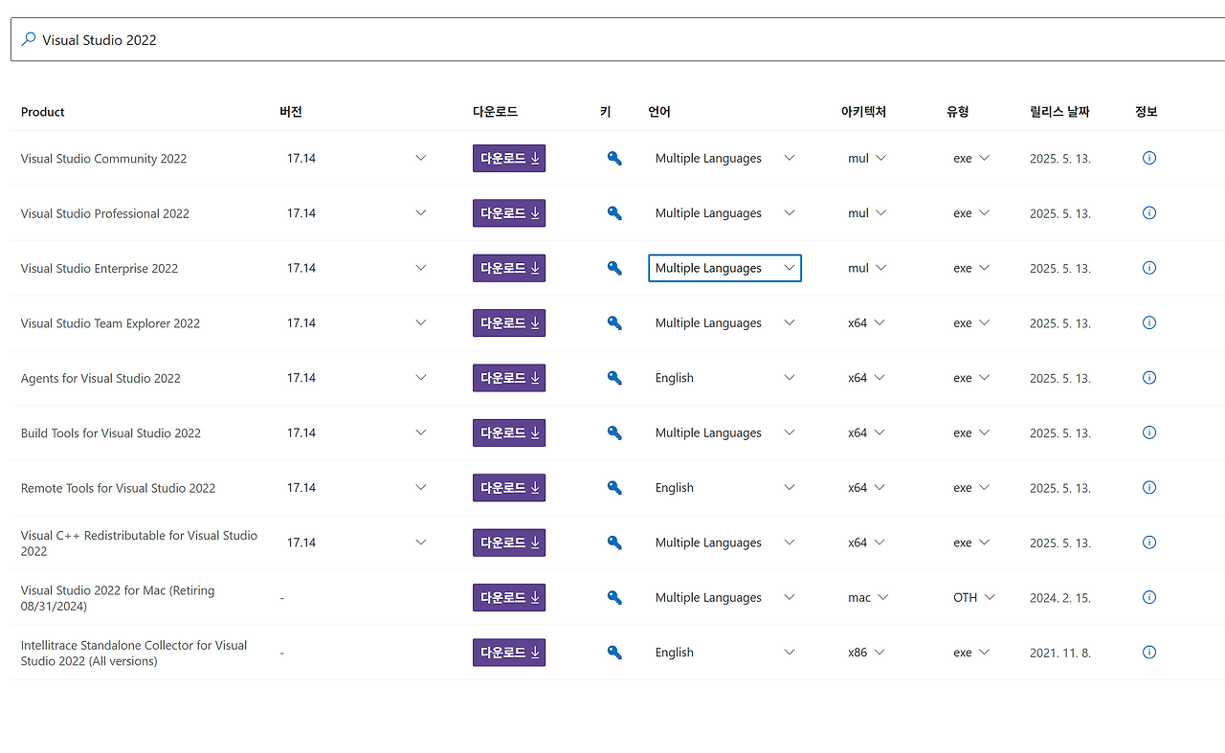Image resolution: width=1225 pixels, height=753 pixels.
Task: Click the 릴리스 날짜 column header
Action: click(1059, 112)
